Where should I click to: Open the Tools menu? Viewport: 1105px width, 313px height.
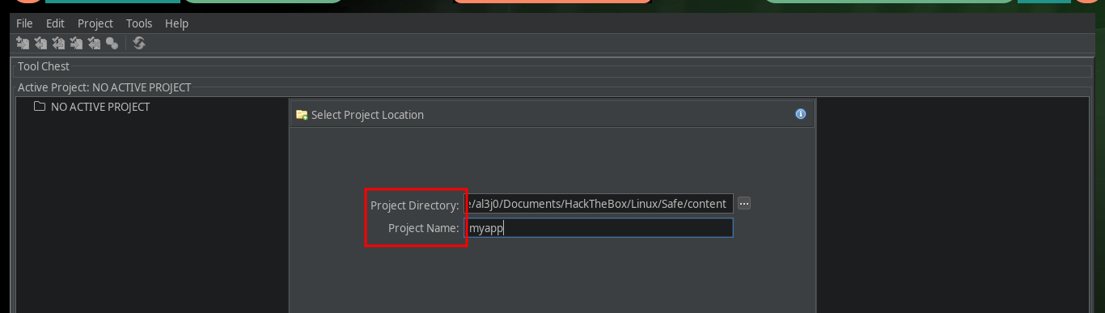139,23
